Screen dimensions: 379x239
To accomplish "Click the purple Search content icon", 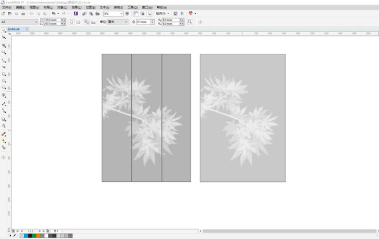I will click(x=76, y=14).
